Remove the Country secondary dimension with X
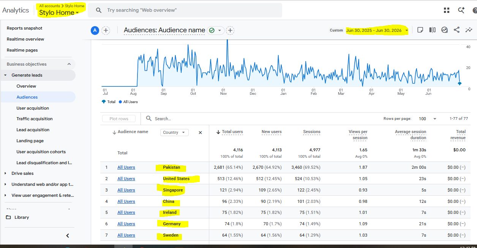 (x=200, y=132)
